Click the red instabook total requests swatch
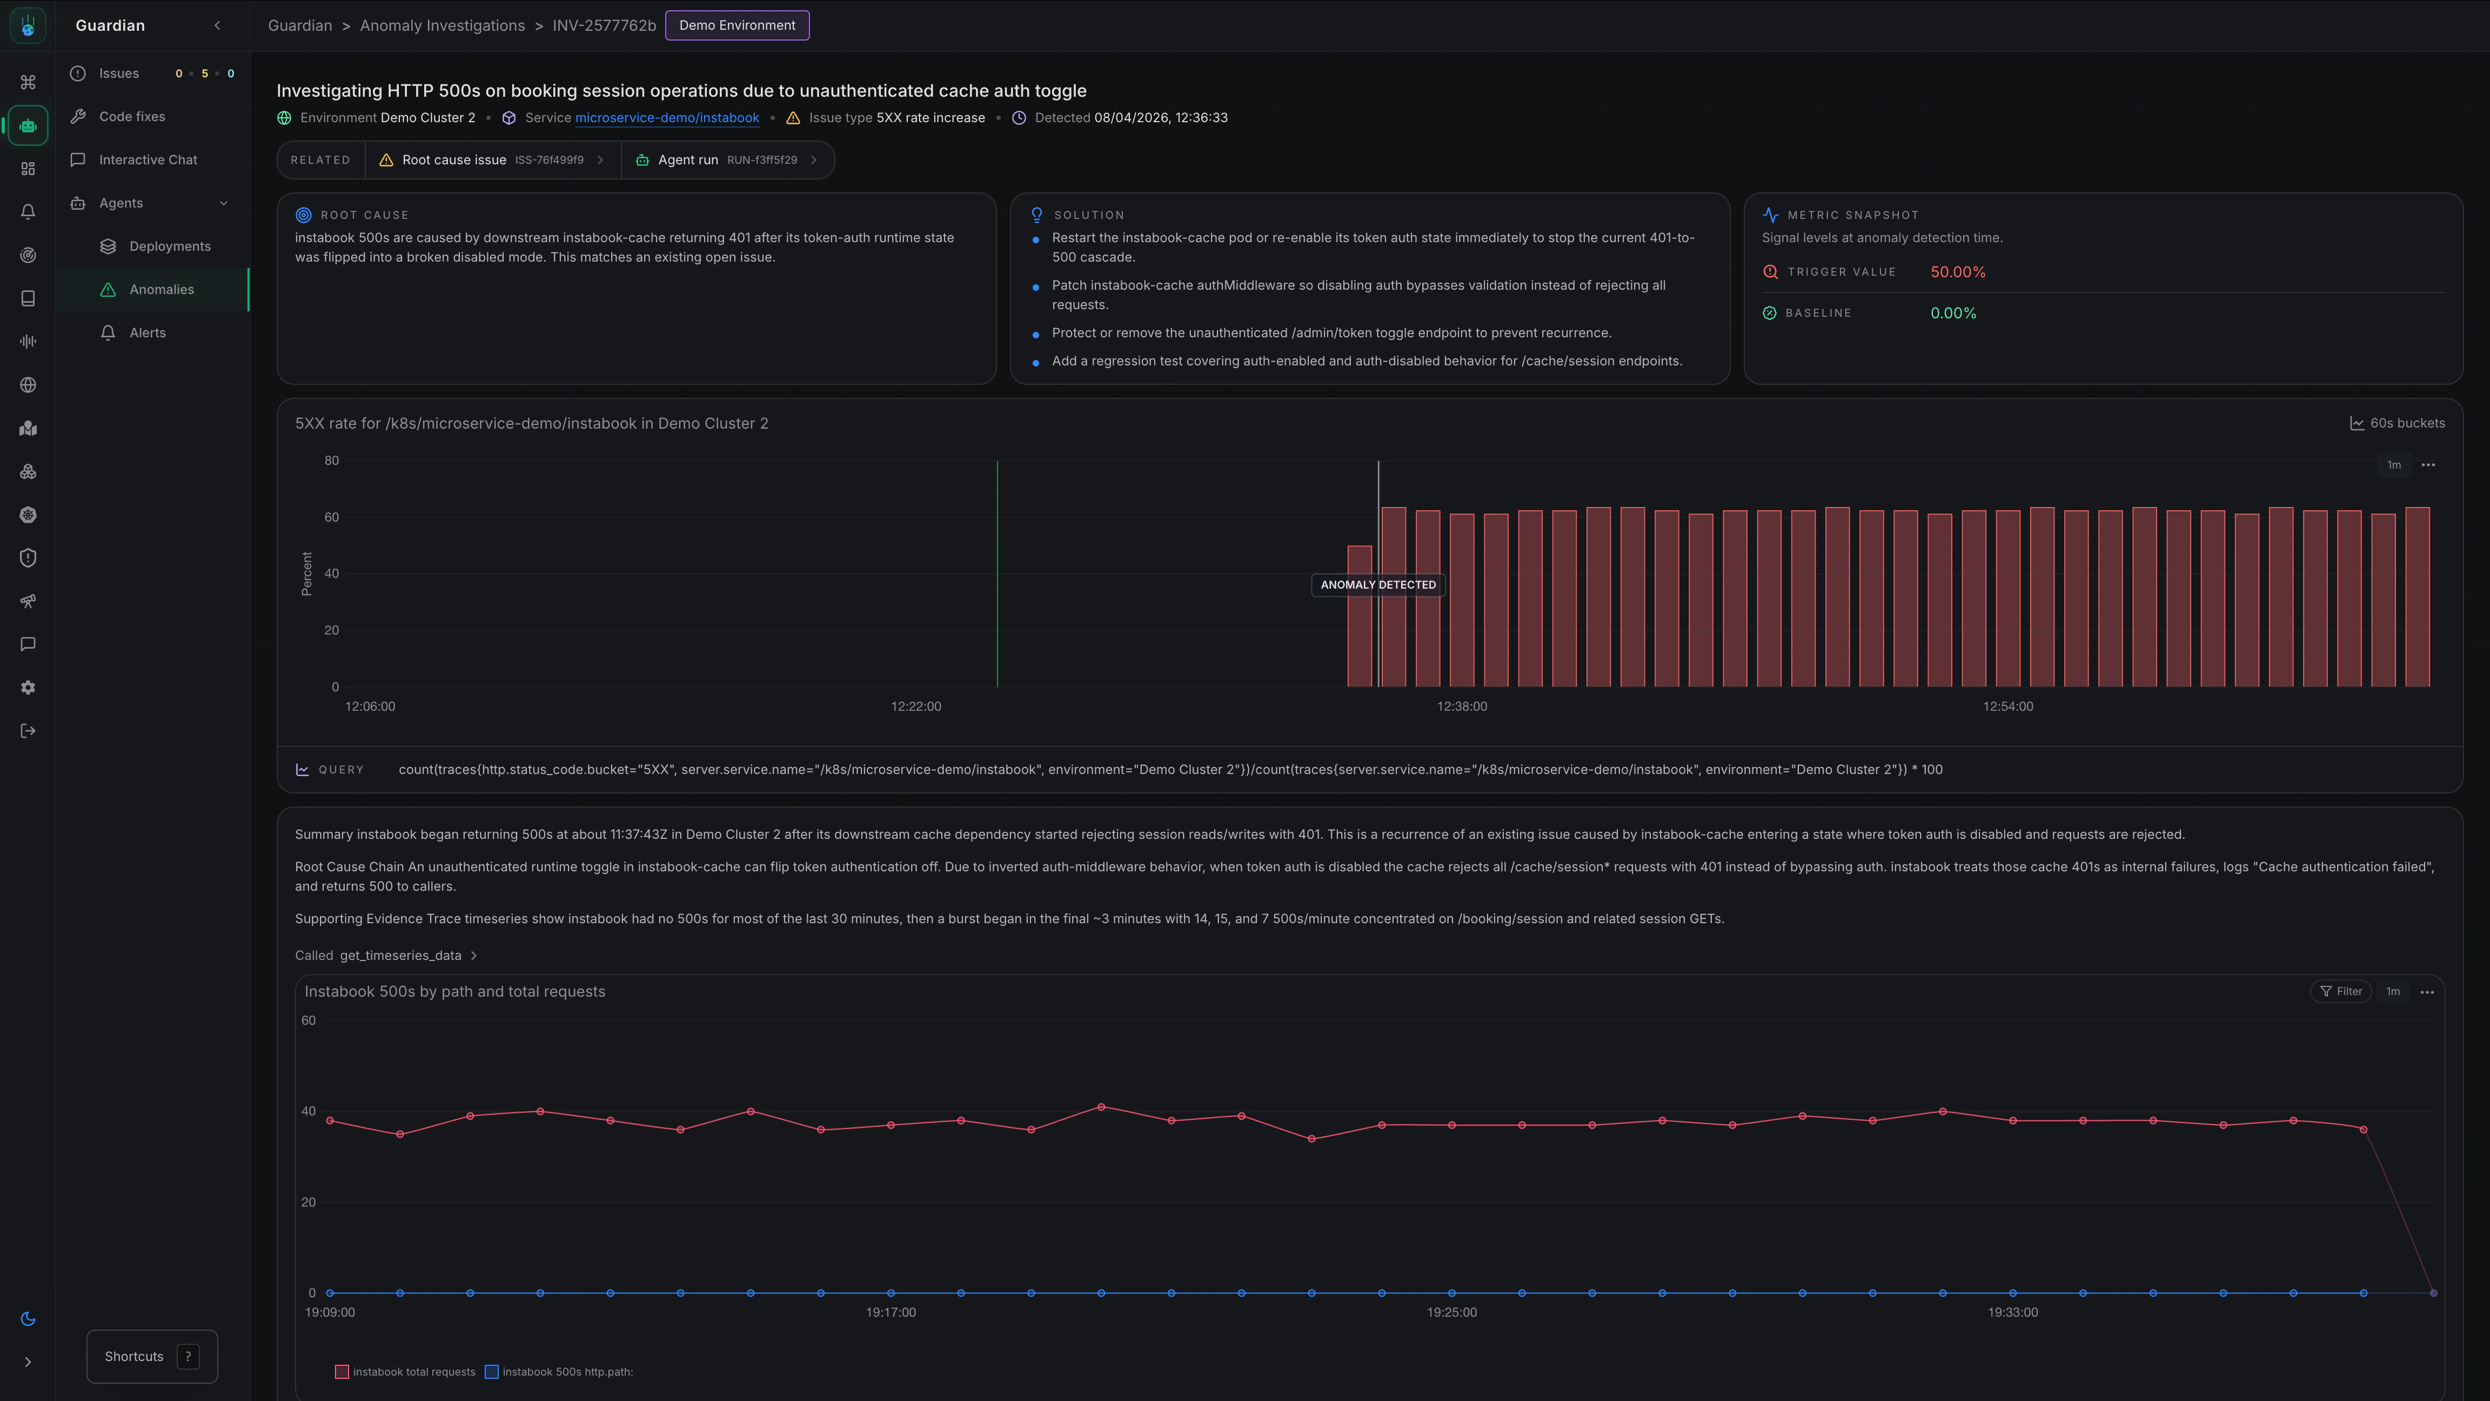2490x1401 pixels. [x=341, y=1372]
